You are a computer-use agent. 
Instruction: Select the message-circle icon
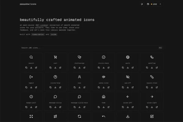point(55,97)
